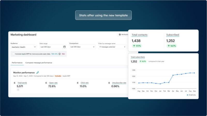The image size is (207, 116).
Task: Switch to the Performance tab
Action: 17,63
